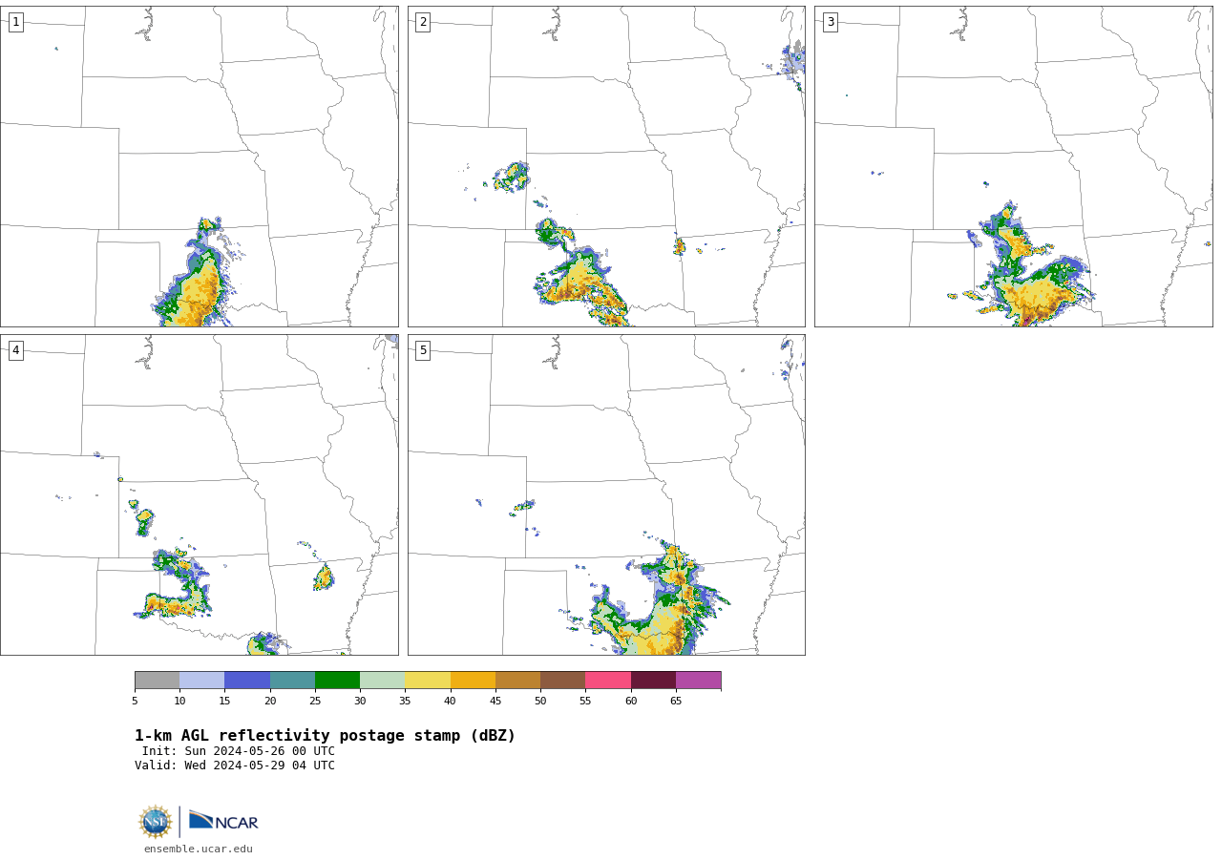Image resolution: width=1222 pixels, height=860 pixels.
Task: Click the NCAR logo
Action: click(x=223, y=821)
